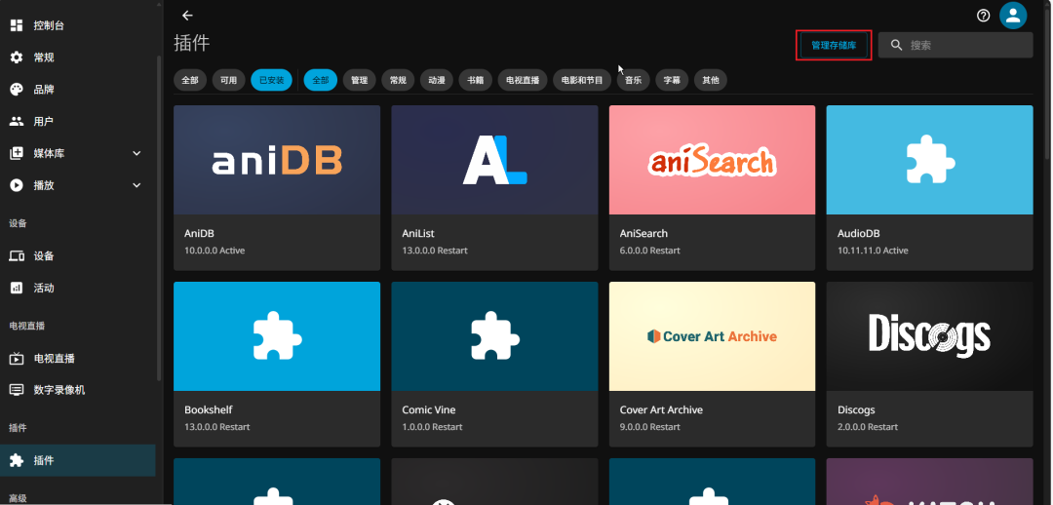This screenshot has width=1053, height=505.
Task: Click the search magnifier icon
Action: coord(896,45)
